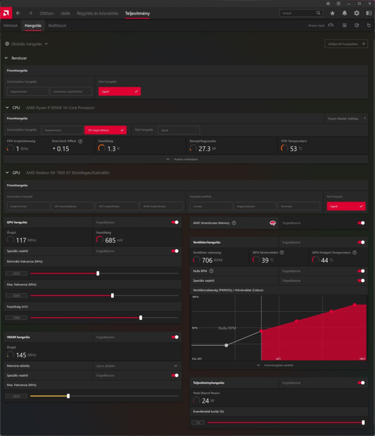Click CPU órajel túlhúzva button
The image size is (375, 436).
105,130
